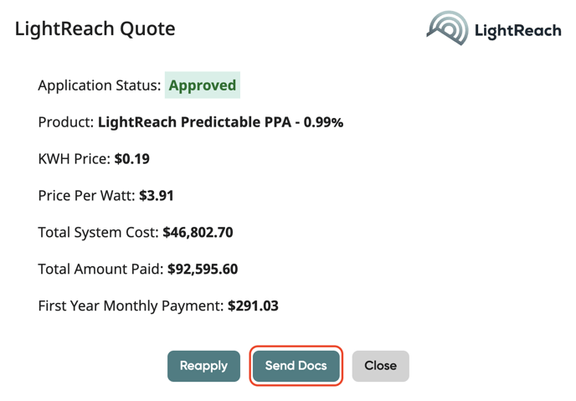
Task: Click the LightReach arc logo icon
Action: 447,28
